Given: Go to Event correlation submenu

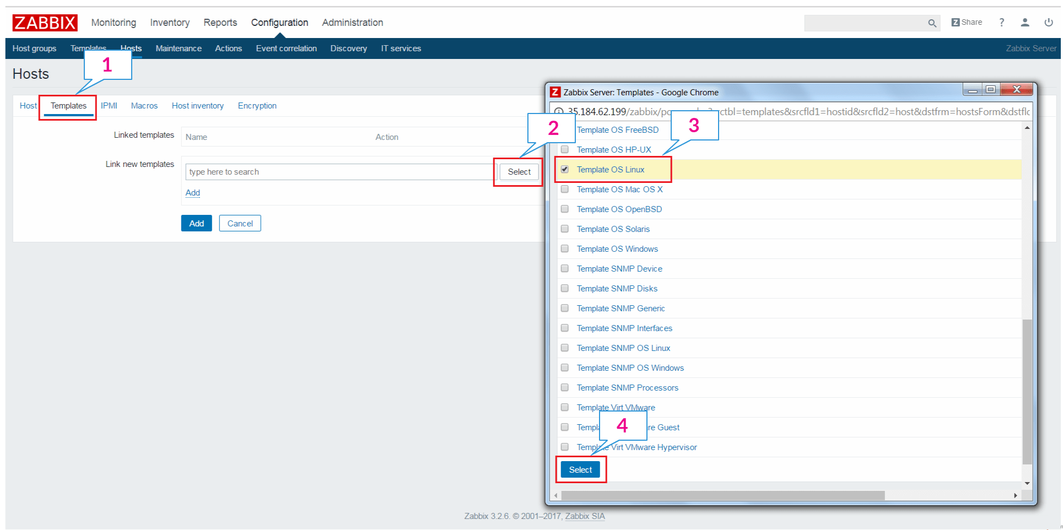Looking at the screenshot, I should (287, 48).
